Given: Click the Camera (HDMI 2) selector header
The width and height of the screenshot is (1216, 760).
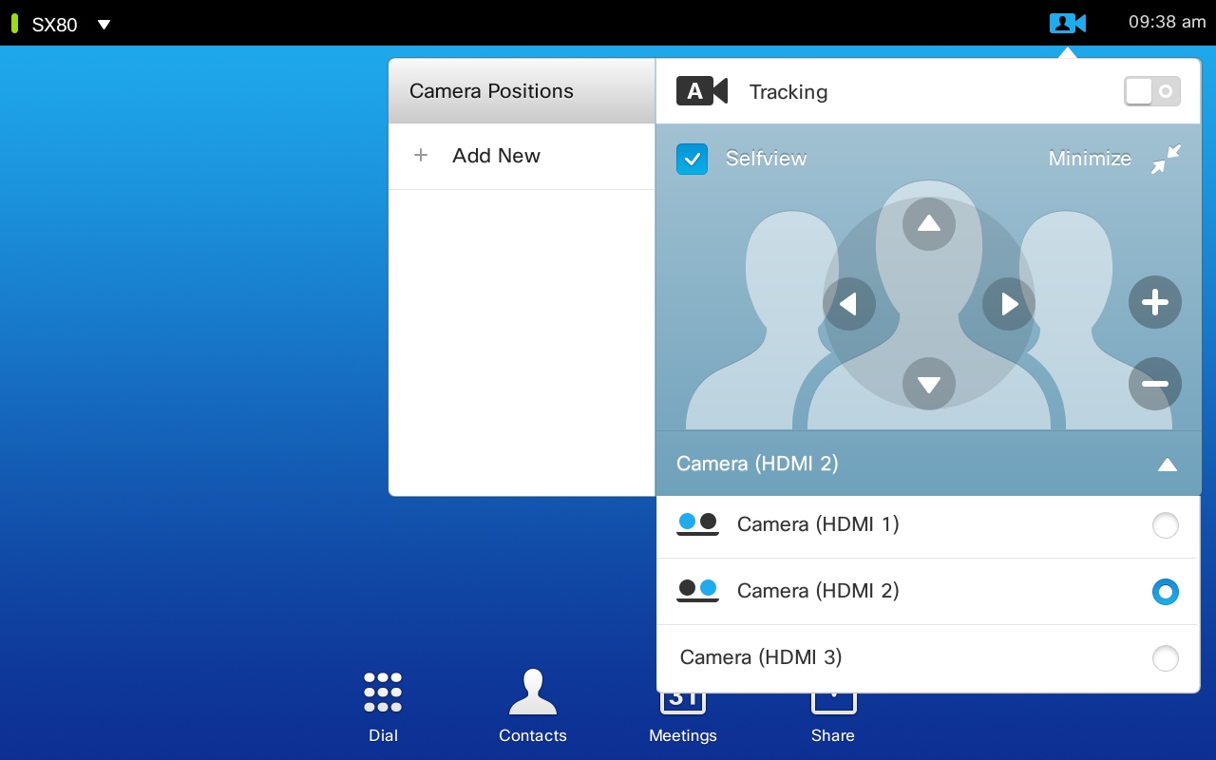Looking at the screenshot, I should point(929,464).
